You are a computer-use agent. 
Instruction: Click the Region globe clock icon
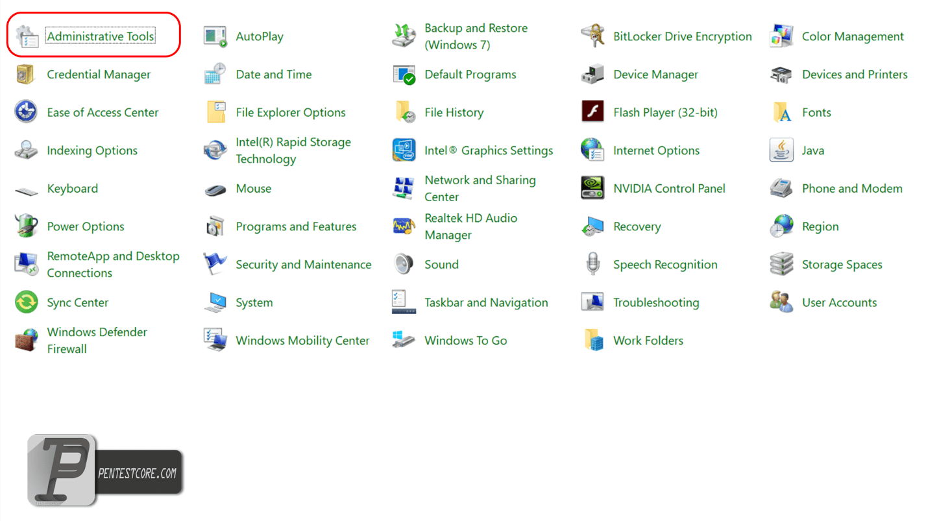point(782,226)
